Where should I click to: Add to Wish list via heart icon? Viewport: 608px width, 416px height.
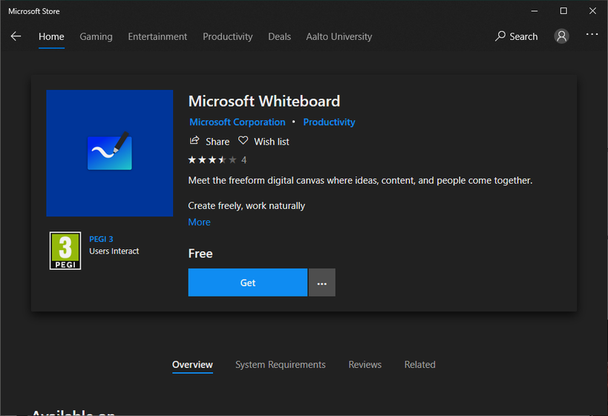tap(243, 141)
